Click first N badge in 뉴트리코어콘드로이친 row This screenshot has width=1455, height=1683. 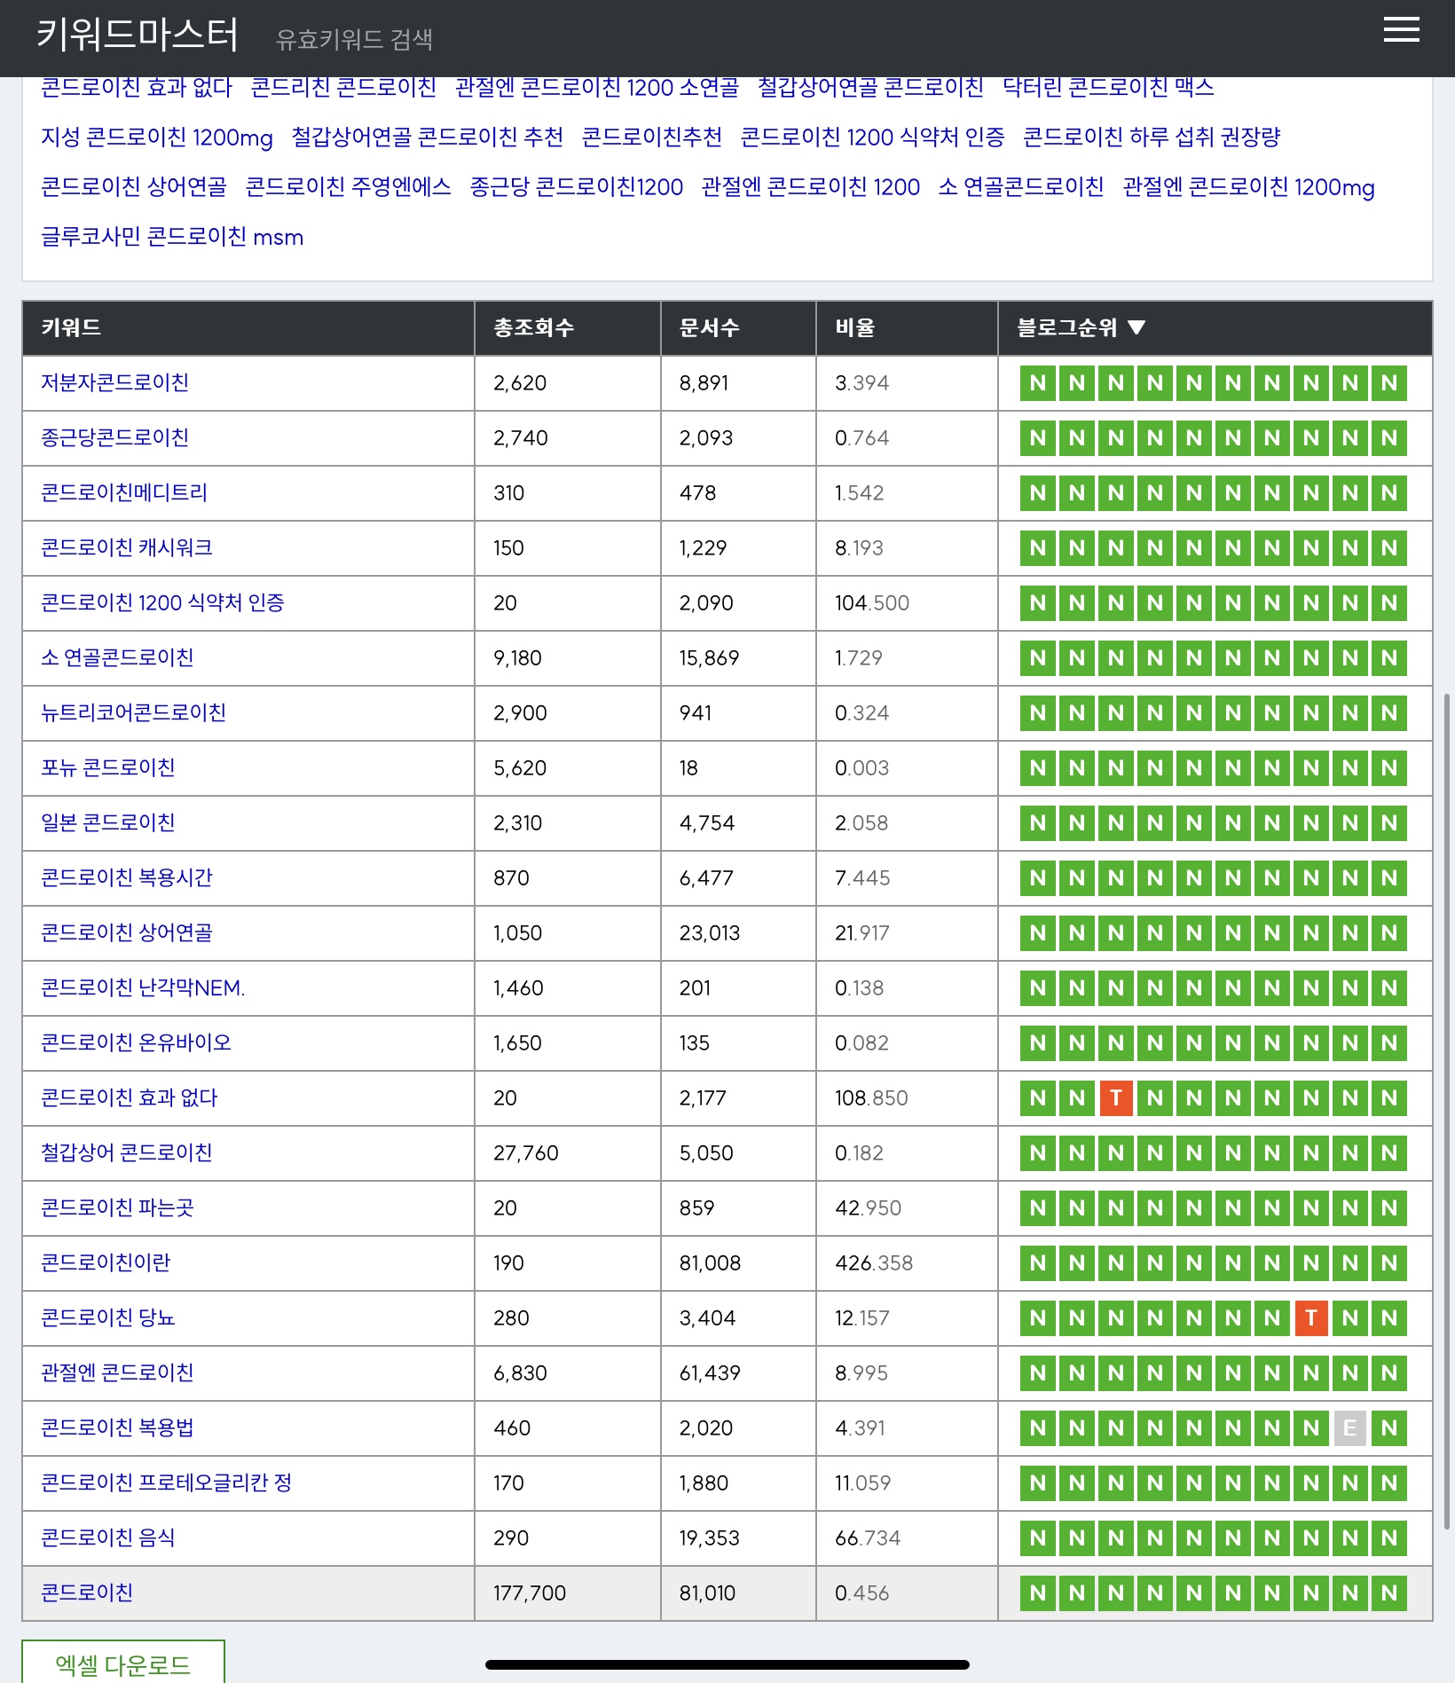[1038, 713]
